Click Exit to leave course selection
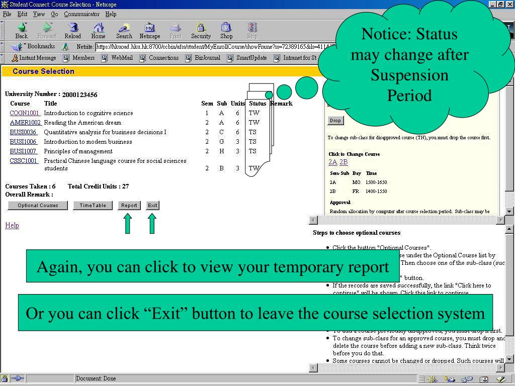Image resolution: width=515 pixels, height=386 pixels. click(152, 206)
